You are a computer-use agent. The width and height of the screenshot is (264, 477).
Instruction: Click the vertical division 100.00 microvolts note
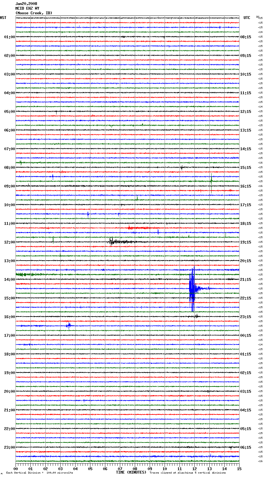click(39, 473)
